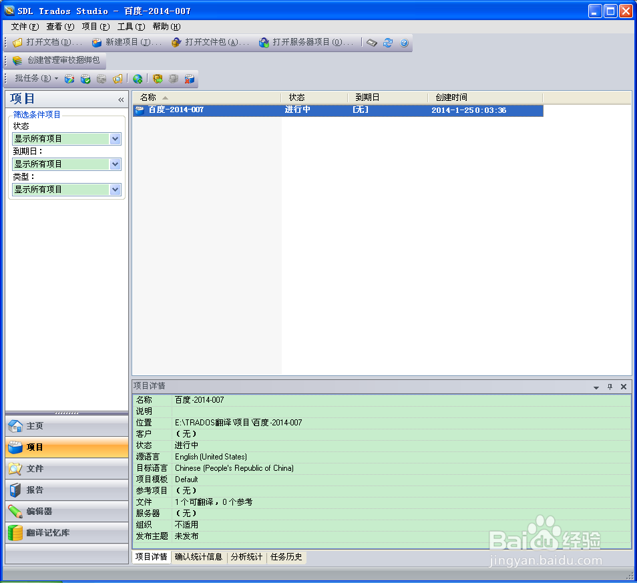Click the navigation pane splitter grip
The height and width of the screenshot is (583, 637).
(x=67, y=413)
